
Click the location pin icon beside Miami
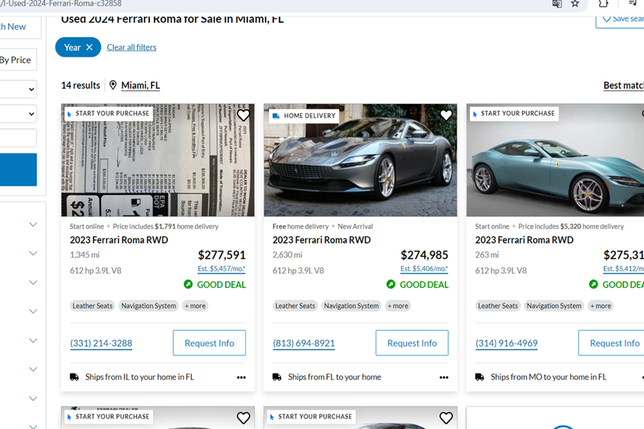[113, 85]
